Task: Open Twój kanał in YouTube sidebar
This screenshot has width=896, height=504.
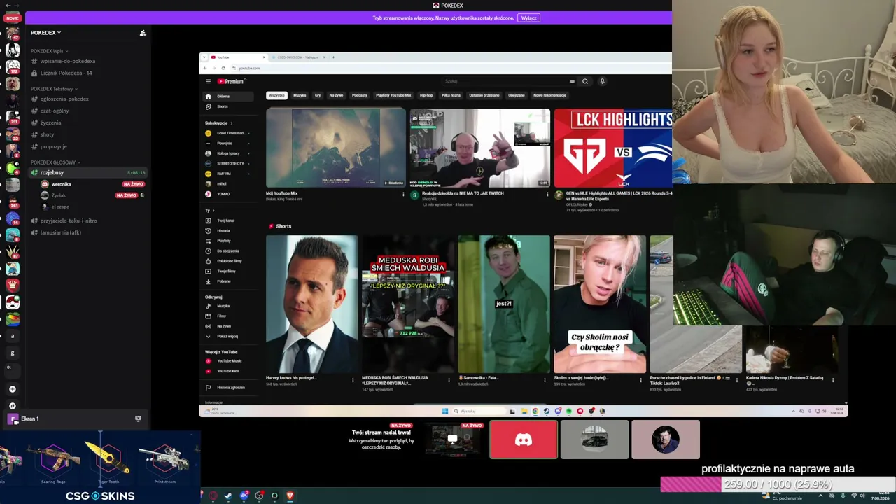Action: (x=228, y=220)
